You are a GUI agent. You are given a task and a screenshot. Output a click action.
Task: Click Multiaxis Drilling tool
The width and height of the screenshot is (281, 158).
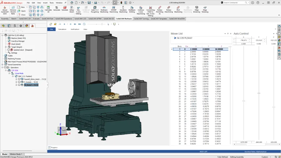click(x=132, y=9)
